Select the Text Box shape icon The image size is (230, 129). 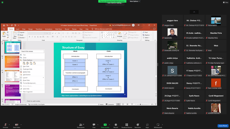[x=102, y=33]
